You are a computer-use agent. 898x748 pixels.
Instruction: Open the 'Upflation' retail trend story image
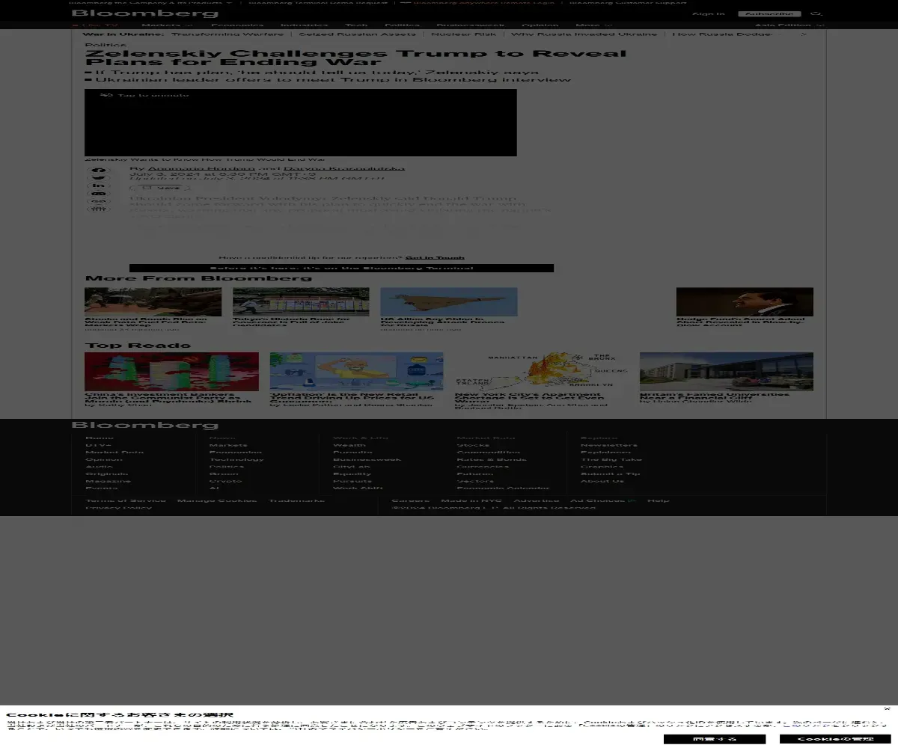[356, 372]
